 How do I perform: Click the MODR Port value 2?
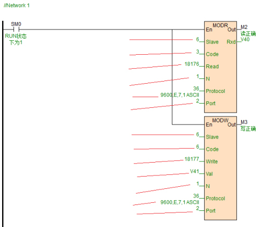tap(198, 101)
